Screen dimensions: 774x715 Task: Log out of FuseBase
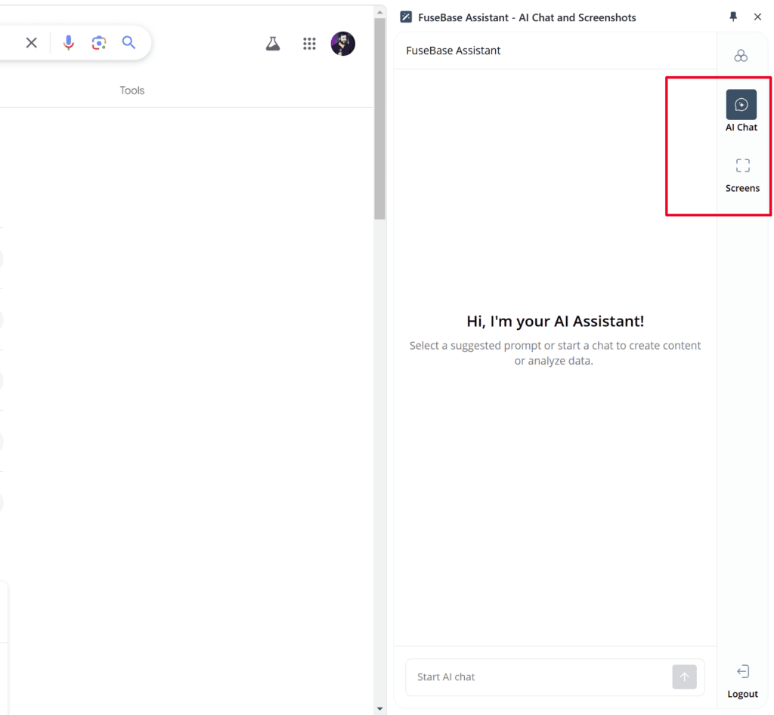pos(742,680)
